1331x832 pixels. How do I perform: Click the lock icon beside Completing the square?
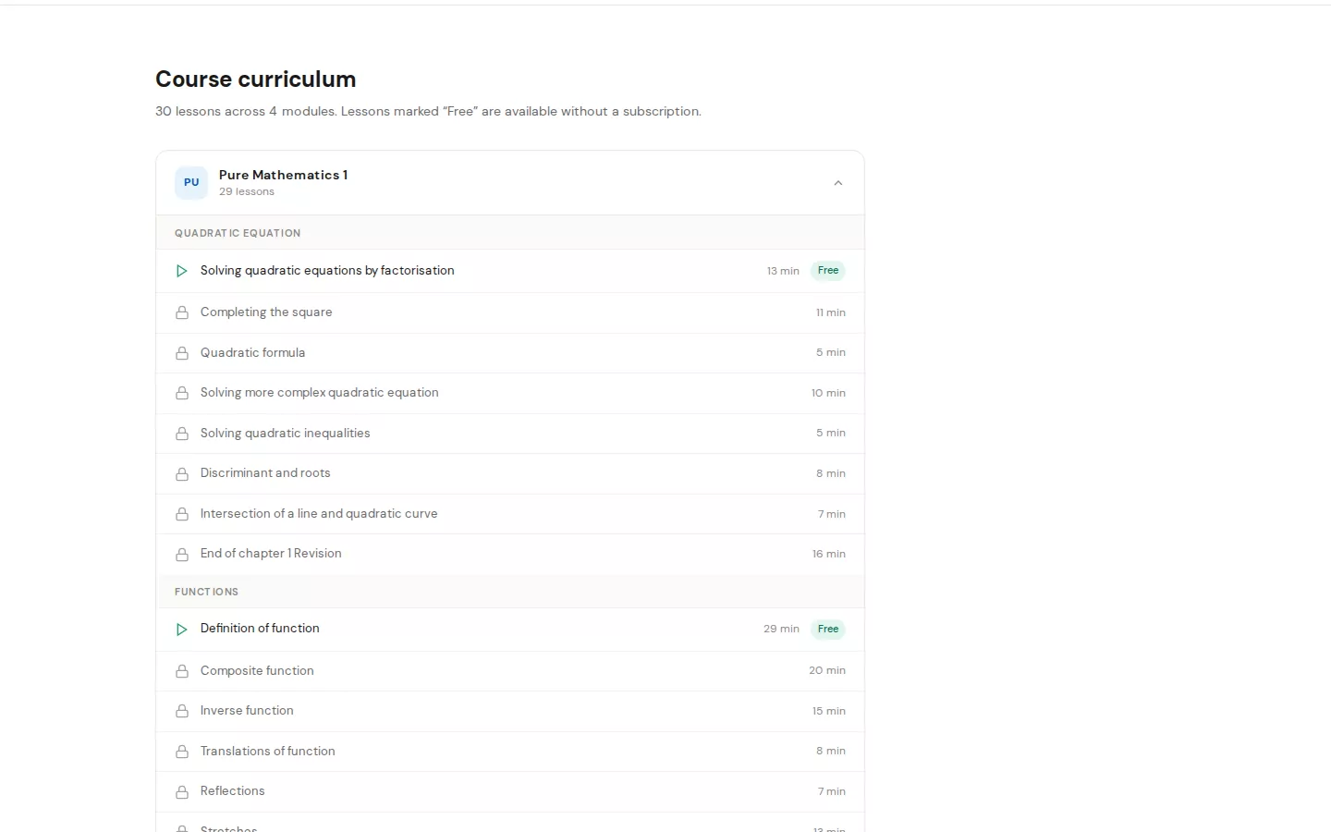pyautogui.click(x=182, y=312)
